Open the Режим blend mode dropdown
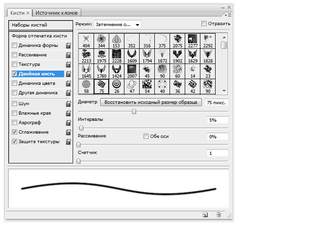 tap(117, 24)
